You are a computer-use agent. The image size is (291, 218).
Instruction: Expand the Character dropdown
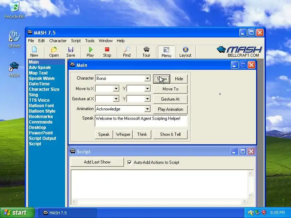pyautogui.click(x=147, y=78)
